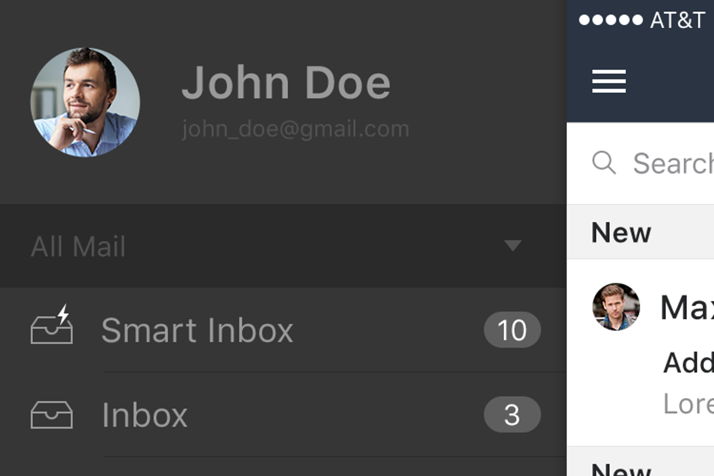Click the search magnifier icon
Image resolution: width=714 pixels, height=476 pixels.
pos(604,162)
